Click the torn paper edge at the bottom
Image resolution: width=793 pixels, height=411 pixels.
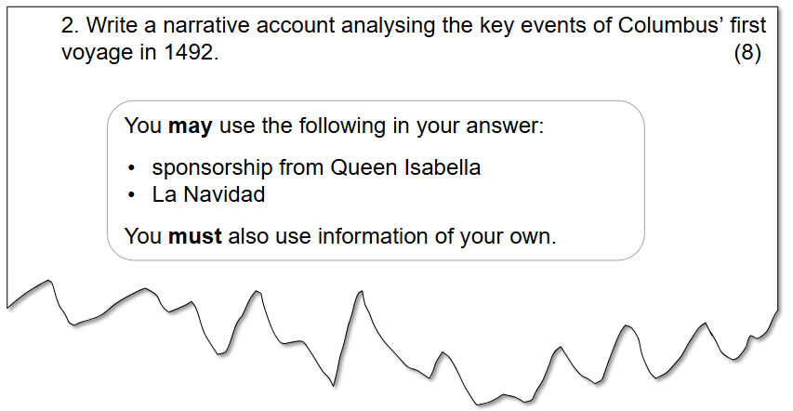tap(392, 344)
